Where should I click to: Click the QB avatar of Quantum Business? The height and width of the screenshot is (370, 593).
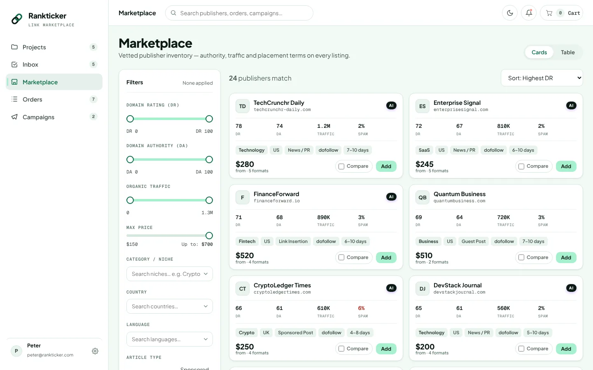pos(423,197)
